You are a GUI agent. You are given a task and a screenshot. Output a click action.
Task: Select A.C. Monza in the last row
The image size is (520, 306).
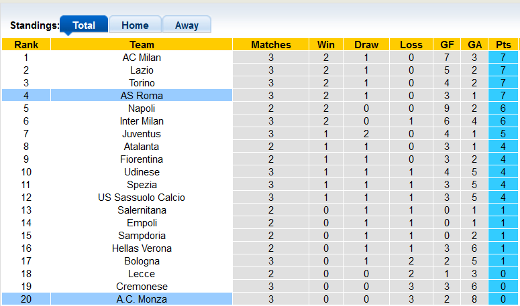[x=142, y=299]
